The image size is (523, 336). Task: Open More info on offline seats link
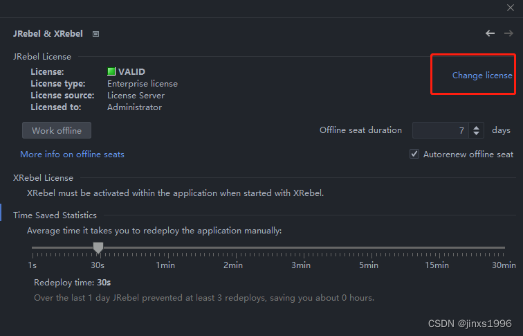coord(72,154)
